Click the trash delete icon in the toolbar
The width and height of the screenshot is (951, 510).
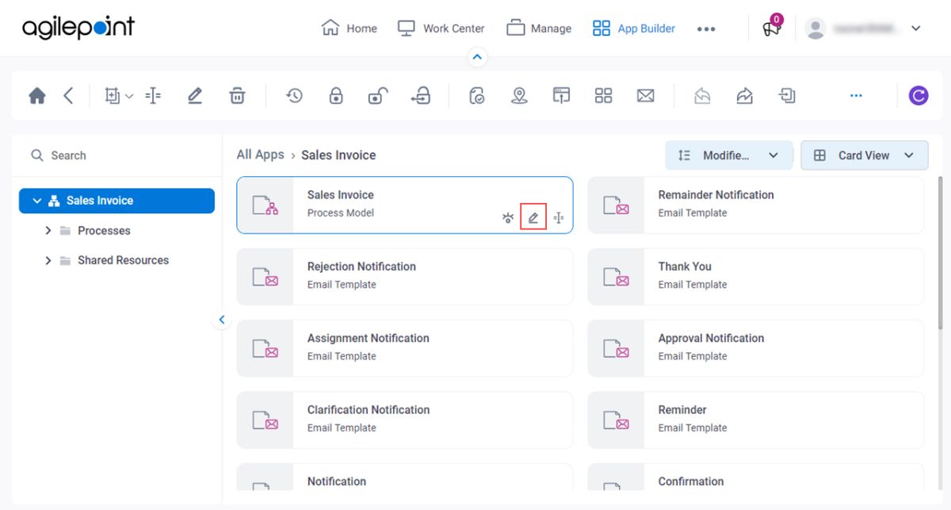click(x=237, y=96)
